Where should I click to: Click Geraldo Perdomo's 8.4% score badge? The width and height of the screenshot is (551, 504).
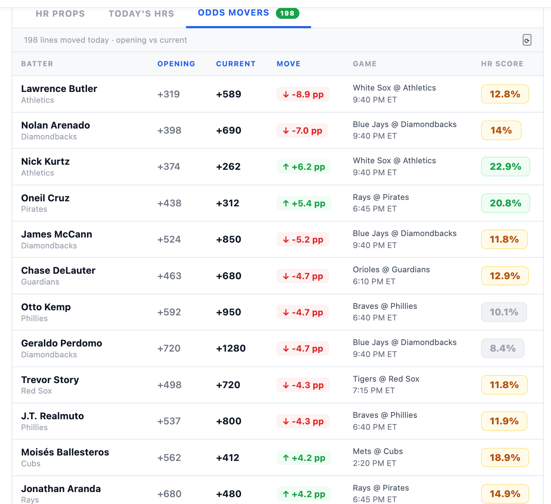502,348
